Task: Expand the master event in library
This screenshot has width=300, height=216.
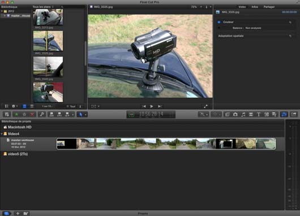Action: point(5,16)
